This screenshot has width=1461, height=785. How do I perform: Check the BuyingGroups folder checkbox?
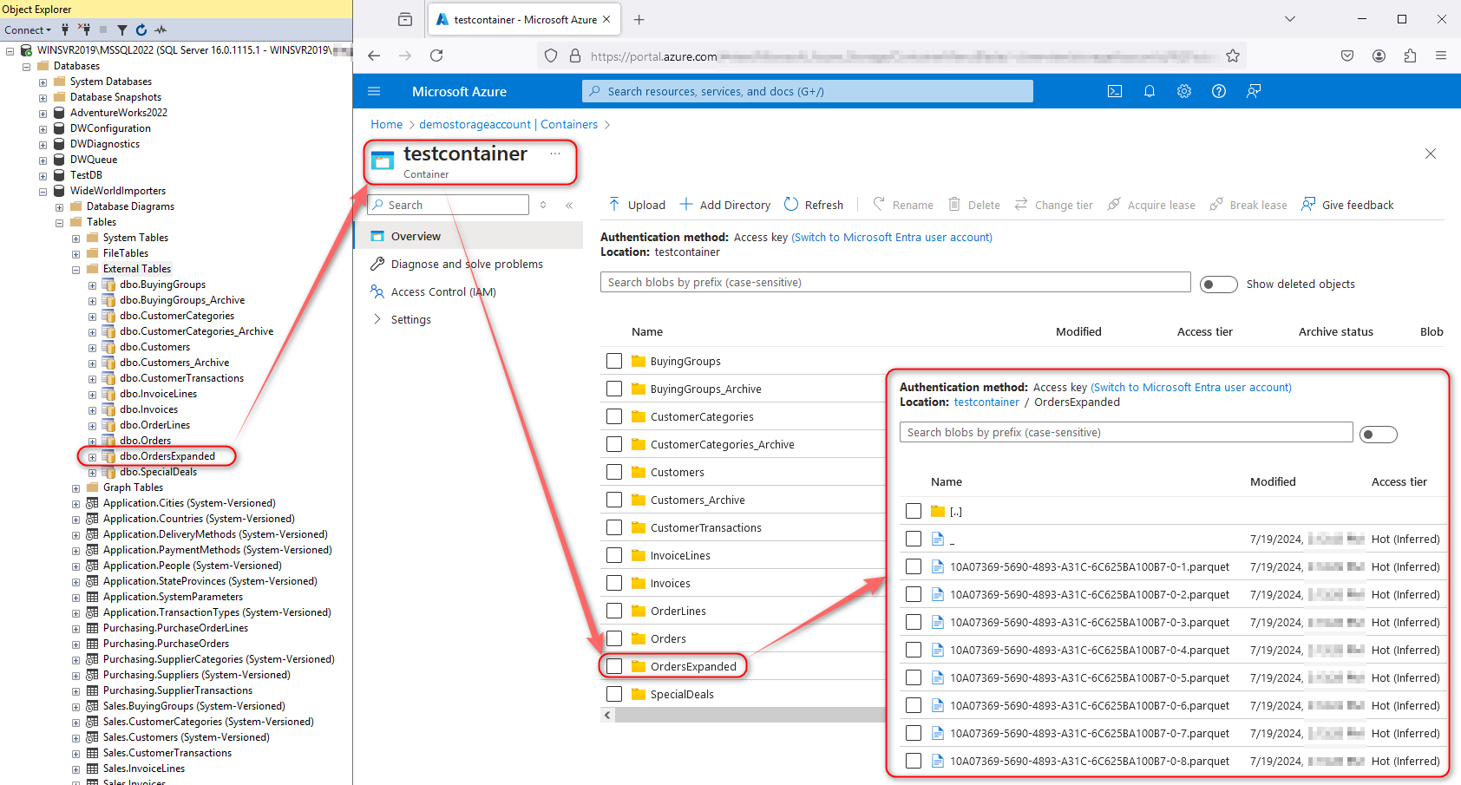point(614,361)
